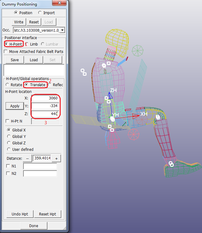Enable Move Attached Fabric Belt Parts
The height and width of the screenshot is (233, 202).
click(x=6, y=52)
